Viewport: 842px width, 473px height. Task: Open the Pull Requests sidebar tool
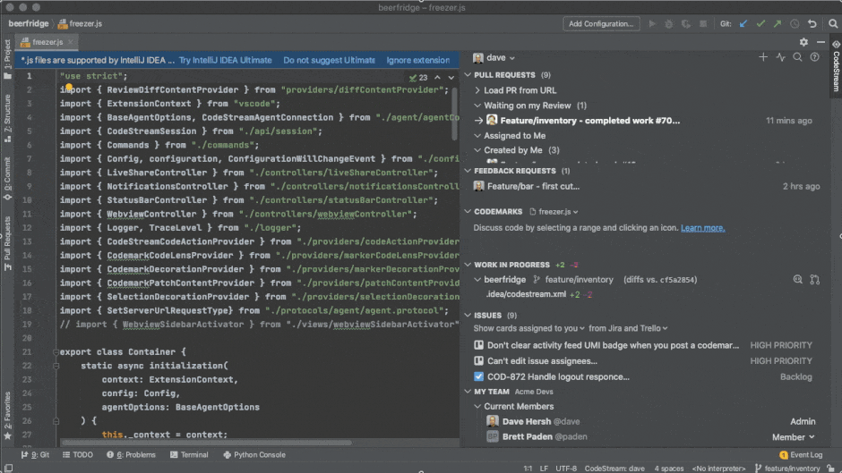[x=7, y=244]
